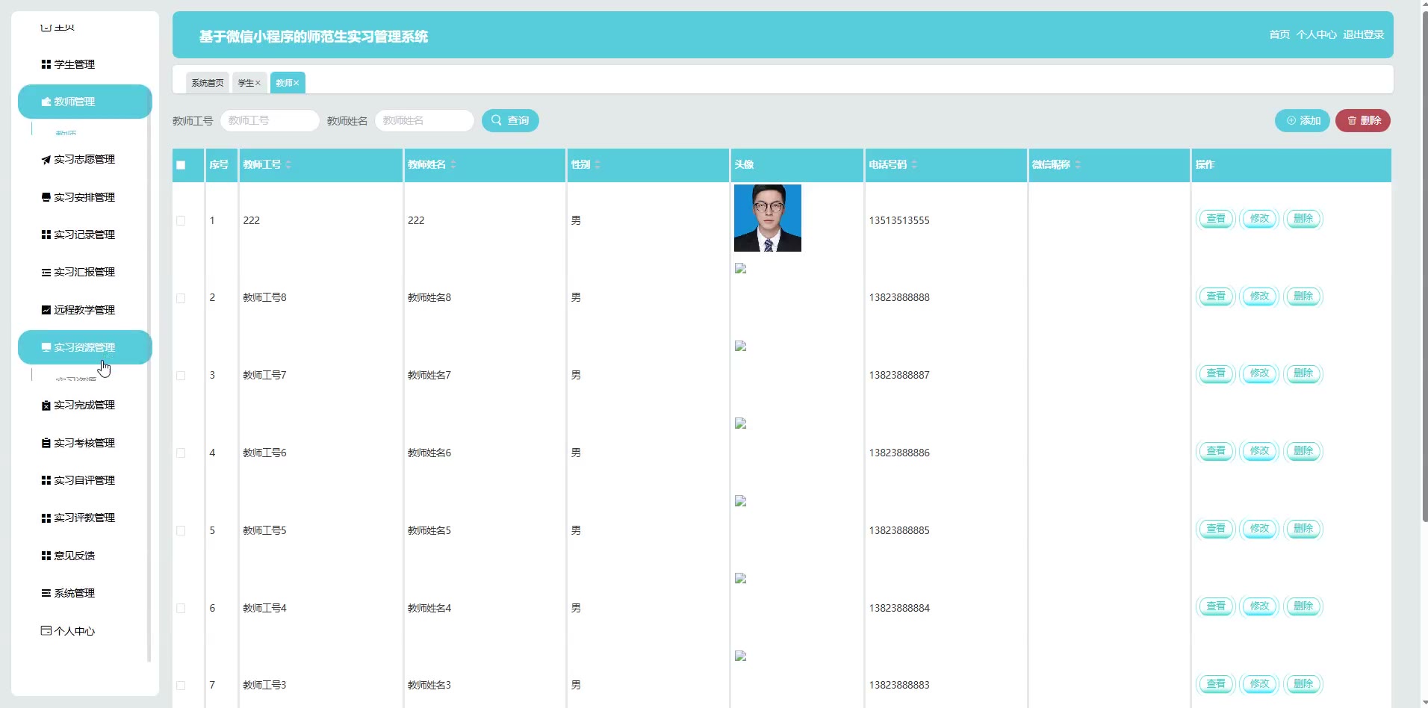Close the 学生 tab with its X
This screenshot has height=708, width=1428.
coord(258,83)
